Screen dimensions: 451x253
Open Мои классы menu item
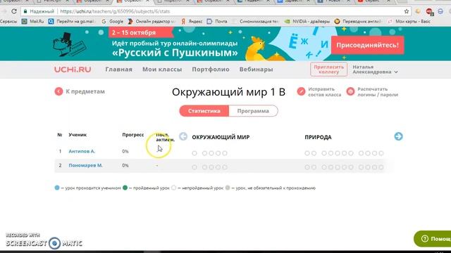tap(162, 70)
